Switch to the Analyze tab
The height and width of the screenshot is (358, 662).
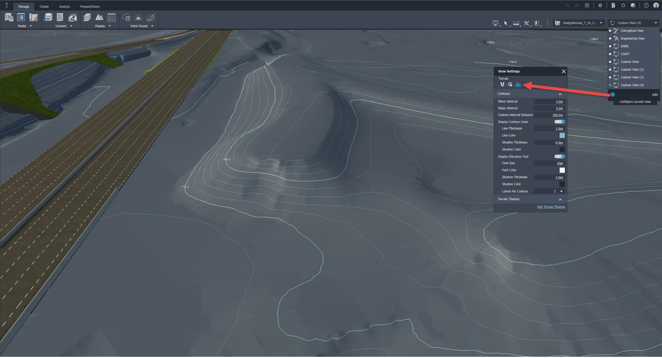tap(64, 7)
